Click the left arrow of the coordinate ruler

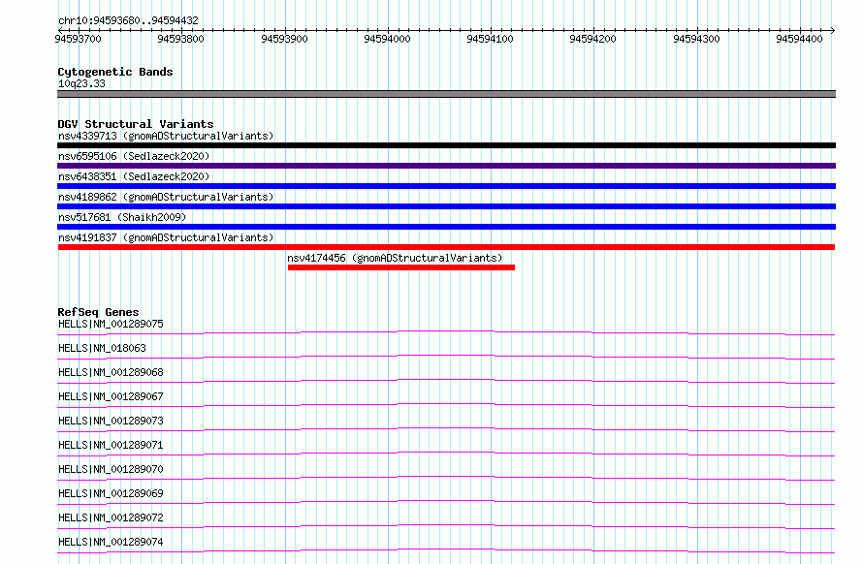tap(60, 30)
